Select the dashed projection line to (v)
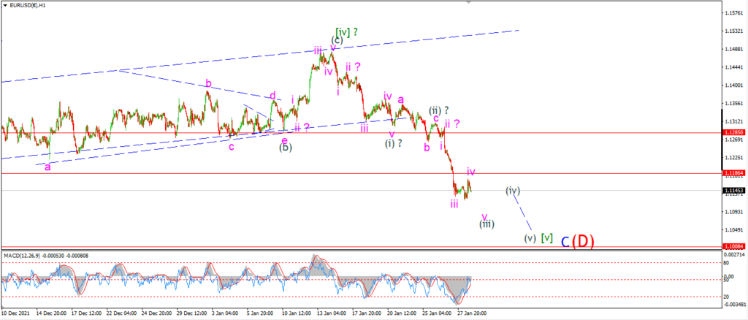Viewport: 748px width, 320px height. click(523, 213)
